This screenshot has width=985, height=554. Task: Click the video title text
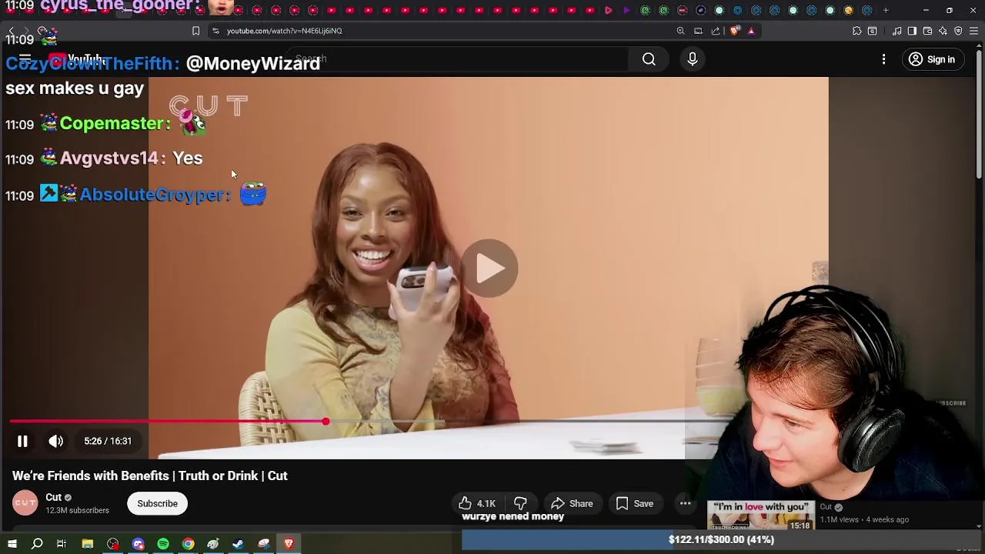tap(150, 476)
